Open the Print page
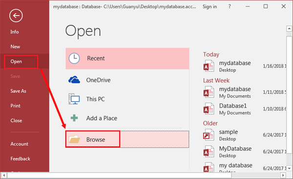 point(15,106)
